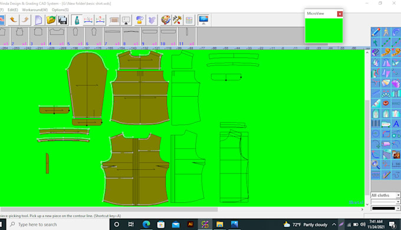The height and width of the screenshot is (230, 401).
Task: Open the Mail app from the taskbar
Action: (176, 224)
